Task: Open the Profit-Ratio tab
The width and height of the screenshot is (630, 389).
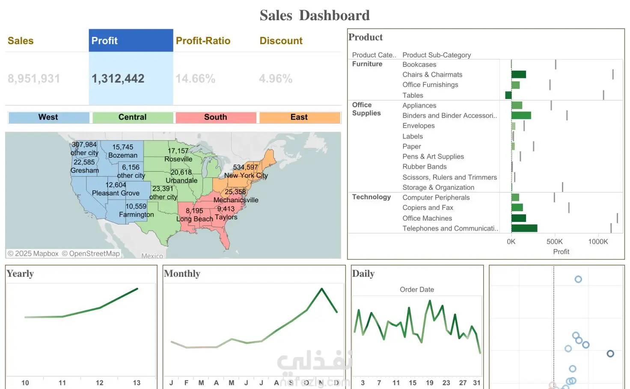Action: [x=203, y=41]
